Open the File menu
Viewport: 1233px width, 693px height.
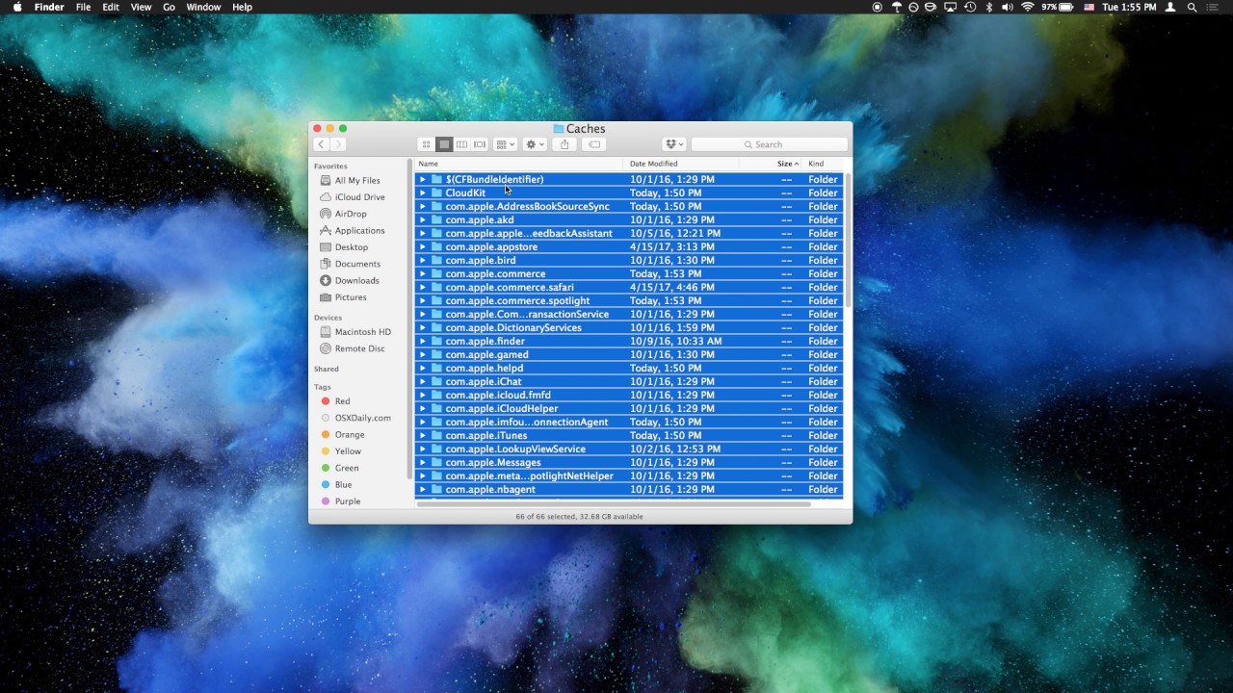[83, 7]
